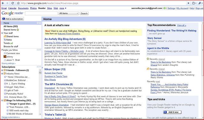Click the browser reload icon
This screenshot has height=120, width=204.
13,3
